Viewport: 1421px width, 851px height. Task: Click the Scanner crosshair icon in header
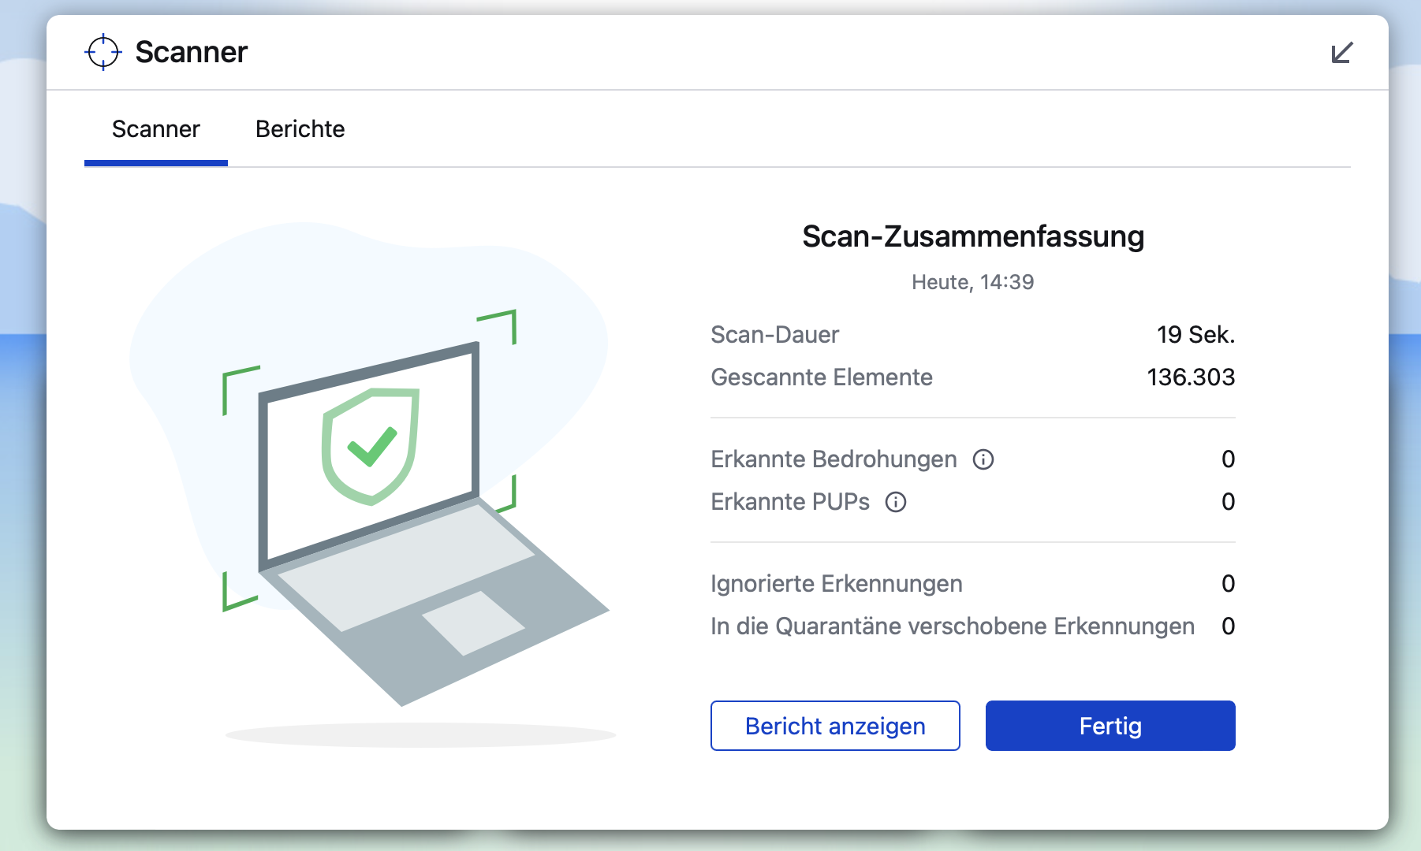(103, 52)
